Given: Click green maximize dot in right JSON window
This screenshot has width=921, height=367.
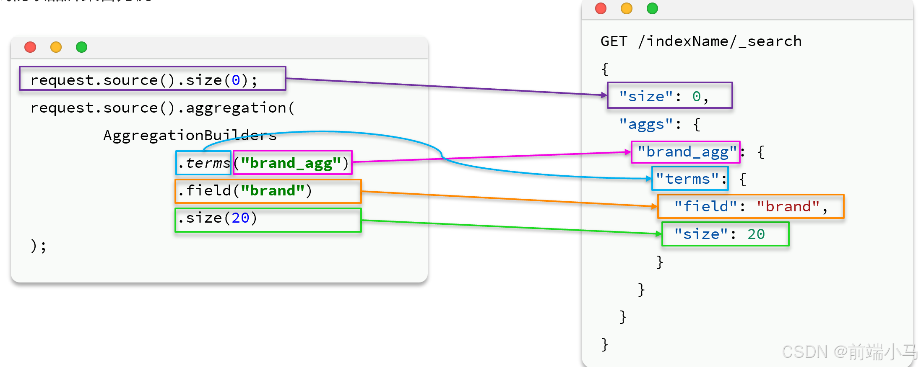Looking at the screenshot, I should pos(652,8).
